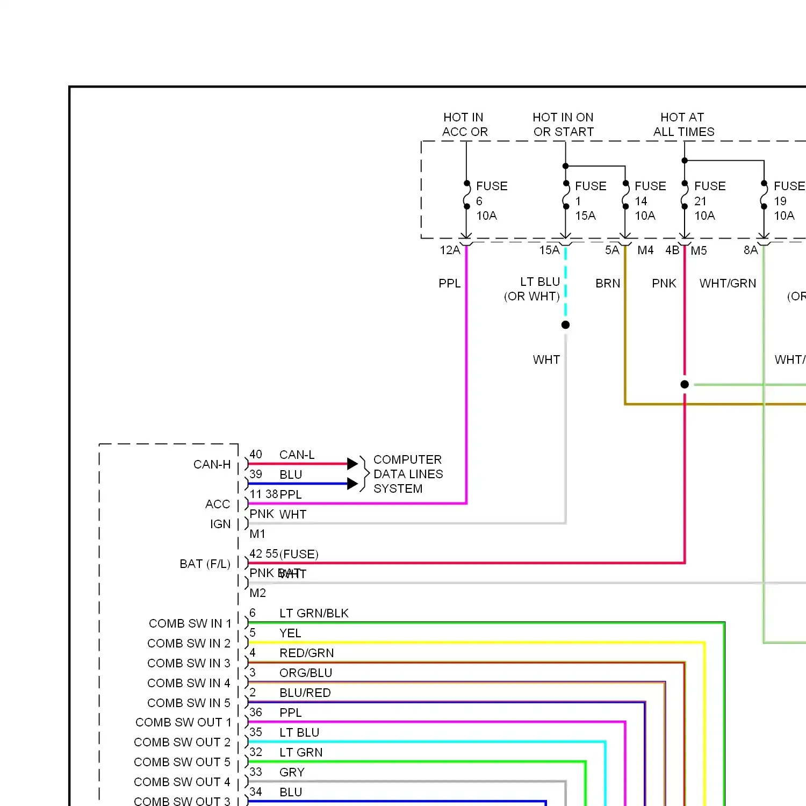Image resolution: width=806 pixels, height=806 pixels.
Task: Click arrowhead on pin 39 blue wire
Action: tap(352, 484)
